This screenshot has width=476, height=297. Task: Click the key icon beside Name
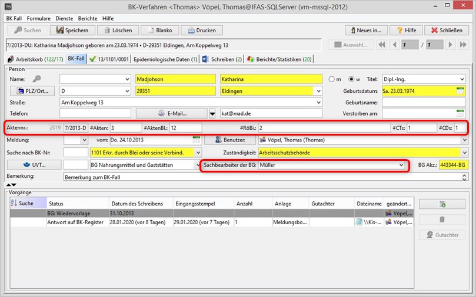coord(37,79)
